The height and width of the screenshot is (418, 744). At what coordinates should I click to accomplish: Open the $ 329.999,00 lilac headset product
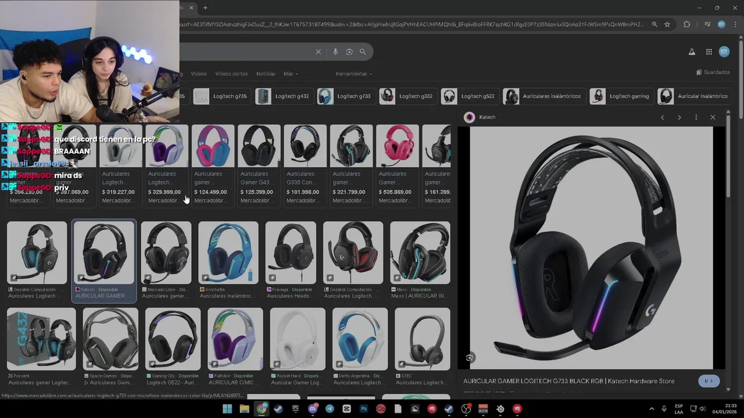167,165
